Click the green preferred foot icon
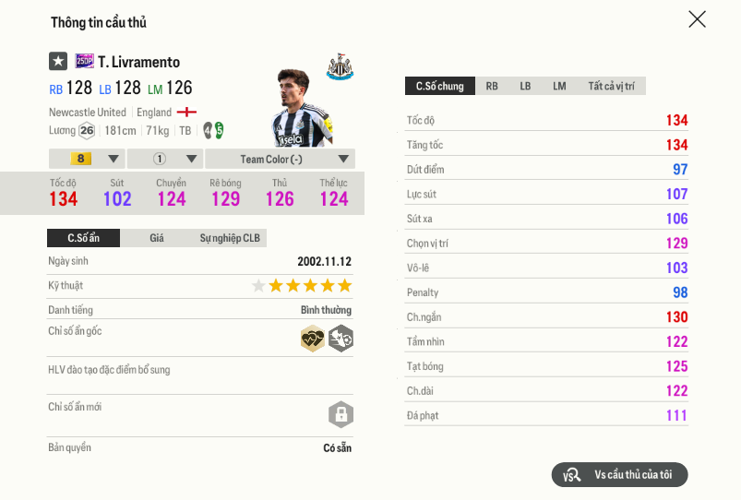This screenshot has width=741, height=500. tap(213, 130)
